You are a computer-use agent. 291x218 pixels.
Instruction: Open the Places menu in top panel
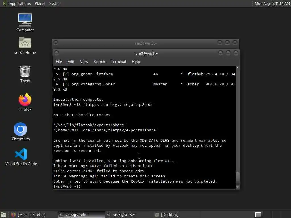40,3
